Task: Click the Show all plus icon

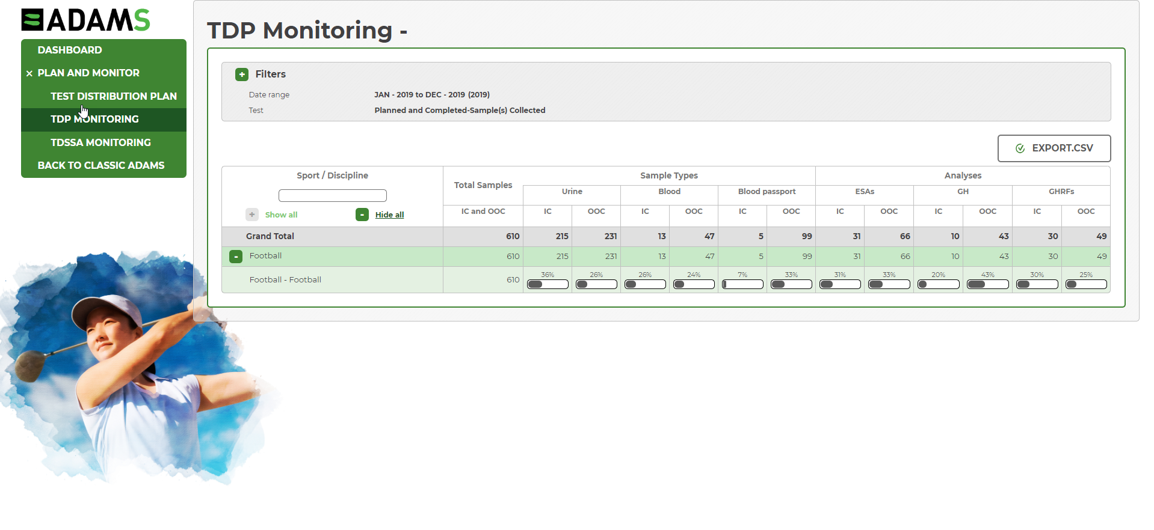Action: [x=252, y=215]
